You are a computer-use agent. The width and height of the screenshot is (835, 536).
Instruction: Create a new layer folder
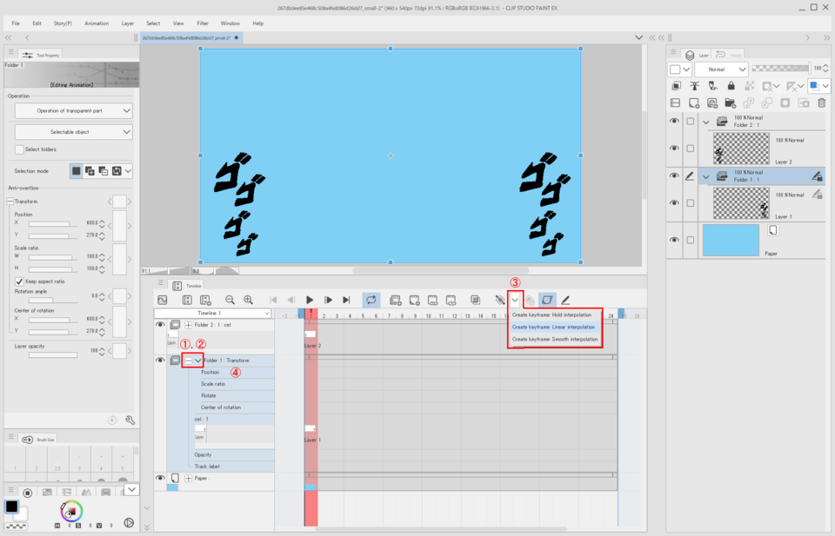point(729,103)
